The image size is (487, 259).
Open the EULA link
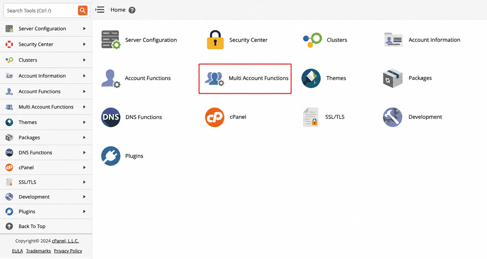tap(17, 251)
